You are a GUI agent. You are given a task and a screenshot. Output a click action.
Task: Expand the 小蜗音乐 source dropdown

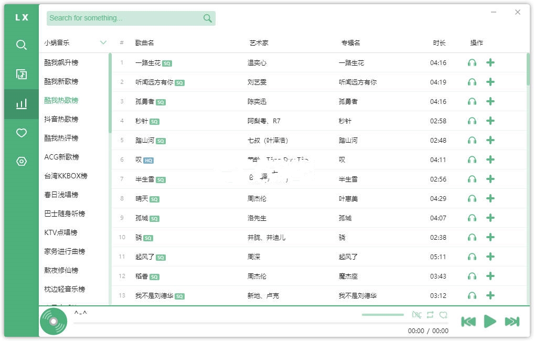tap(103, 42)
